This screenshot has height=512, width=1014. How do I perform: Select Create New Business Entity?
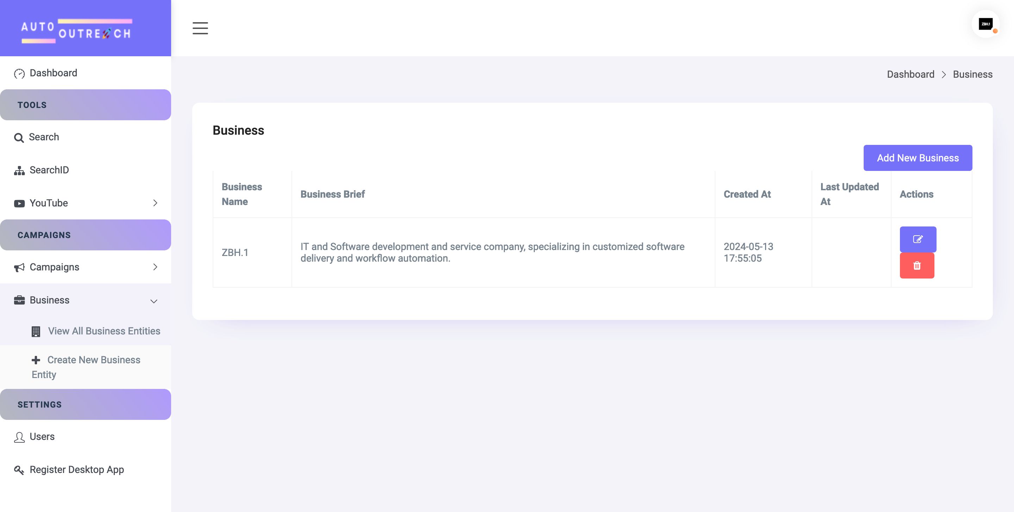pyautogui.click(x=93, y=360)
